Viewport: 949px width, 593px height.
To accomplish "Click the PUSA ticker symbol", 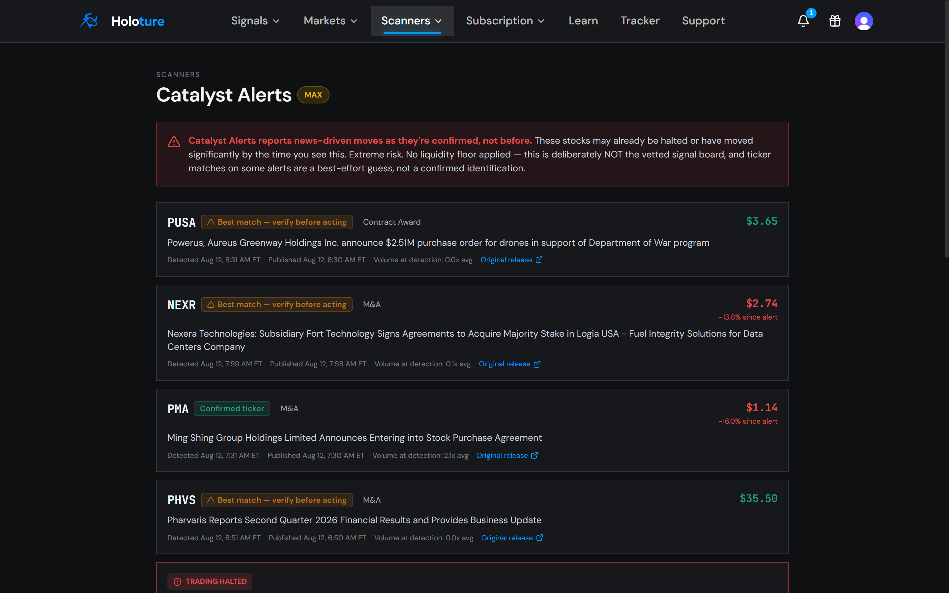I will pos(181,222).
